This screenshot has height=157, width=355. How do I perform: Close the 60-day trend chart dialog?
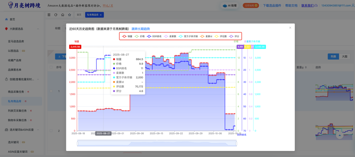click(290, 28)
